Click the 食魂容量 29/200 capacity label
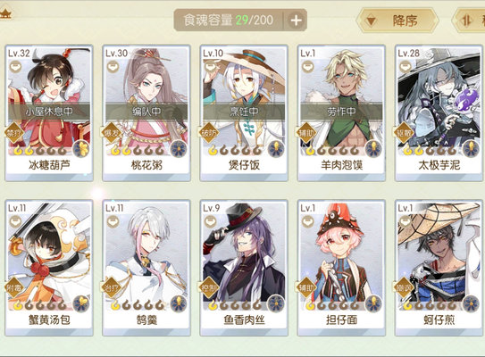The image size is (485, 357). click(x=229, y=21)
